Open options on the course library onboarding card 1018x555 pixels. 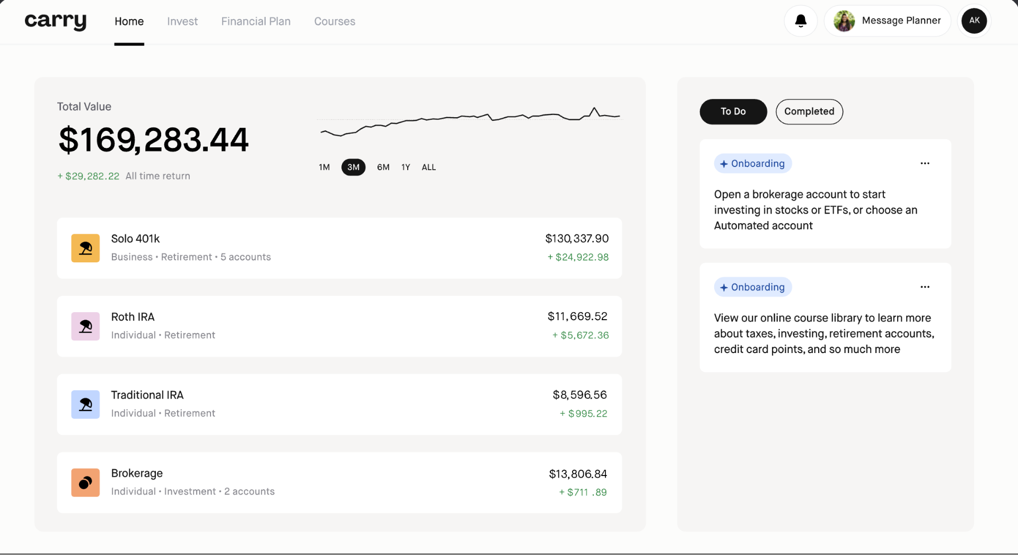tap(925, 287)
